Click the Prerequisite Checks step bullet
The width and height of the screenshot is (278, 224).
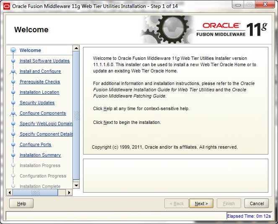pos(13,82)
